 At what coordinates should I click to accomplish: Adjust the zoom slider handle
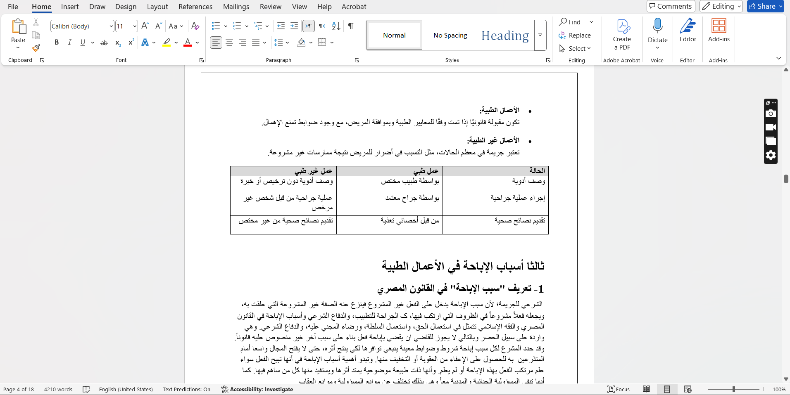(x=734, y=389)
